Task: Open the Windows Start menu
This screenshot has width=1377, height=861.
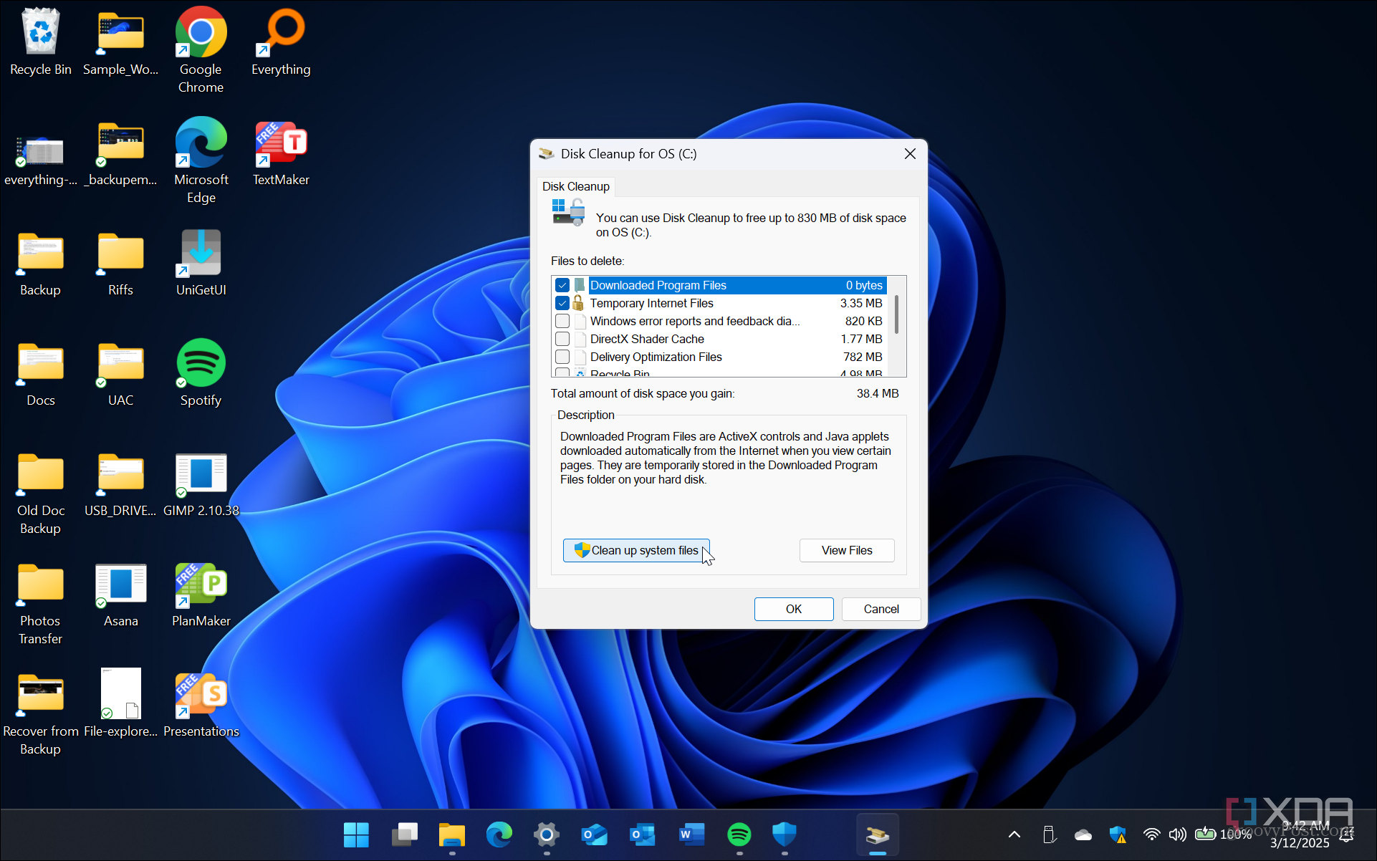Action: tap(356, 834)
